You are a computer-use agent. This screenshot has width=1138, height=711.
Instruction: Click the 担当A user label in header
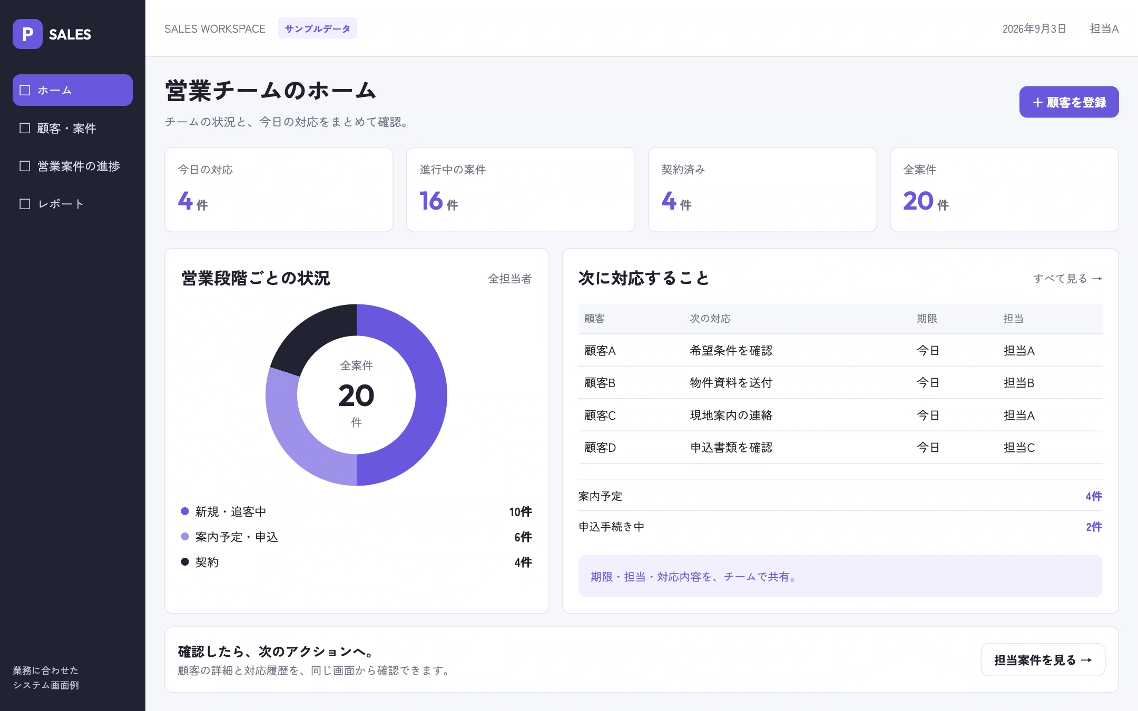[x=1104, y=28]
